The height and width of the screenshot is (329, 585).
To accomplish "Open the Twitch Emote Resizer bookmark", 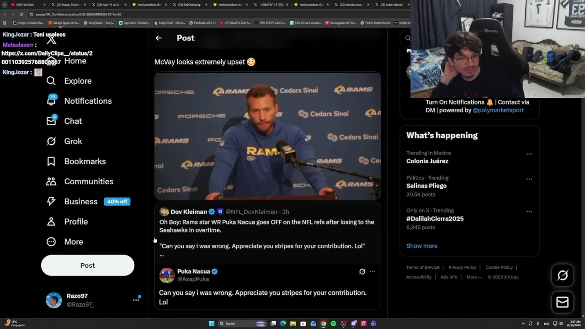I will click(x=376, y=23).
